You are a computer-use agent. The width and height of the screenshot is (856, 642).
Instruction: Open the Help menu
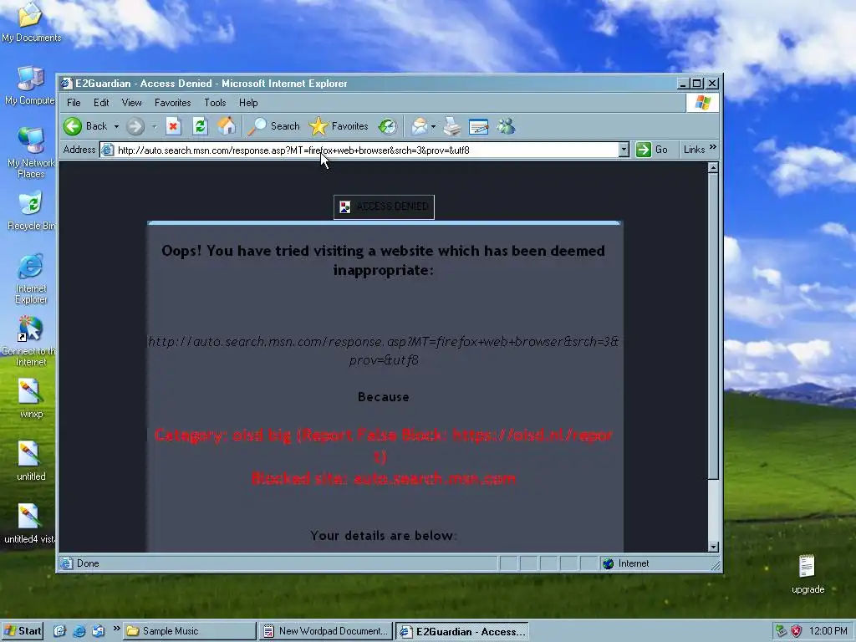[x=247, y=103]
